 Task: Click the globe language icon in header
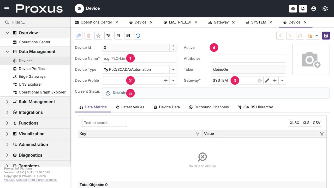click(293, 9)
